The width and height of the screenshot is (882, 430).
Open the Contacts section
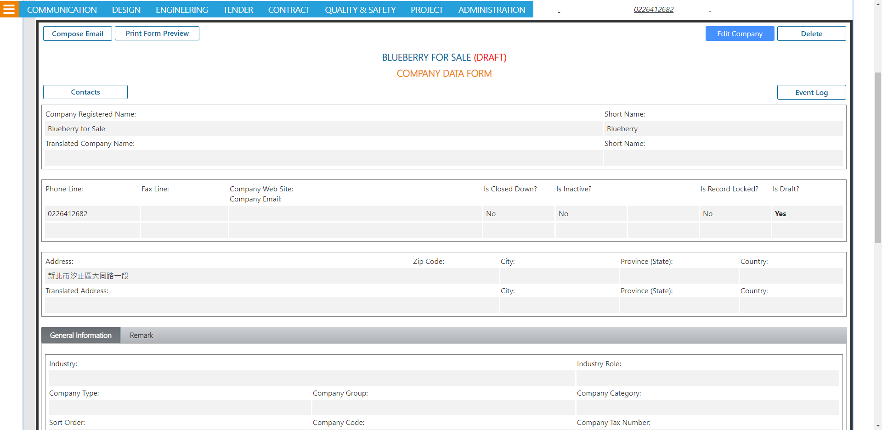[85, 92]
